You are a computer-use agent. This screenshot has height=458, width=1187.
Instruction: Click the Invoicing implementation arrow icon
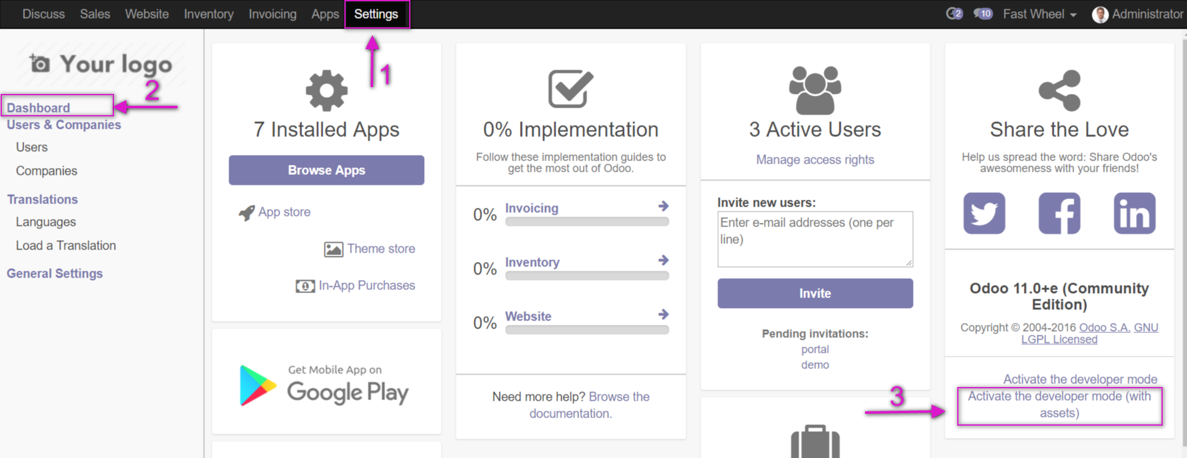[663, 206]
